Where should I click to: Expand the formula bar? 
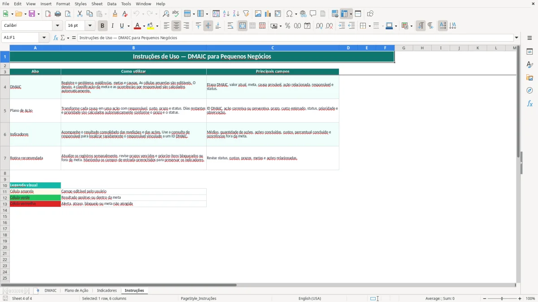pos(516,38)
